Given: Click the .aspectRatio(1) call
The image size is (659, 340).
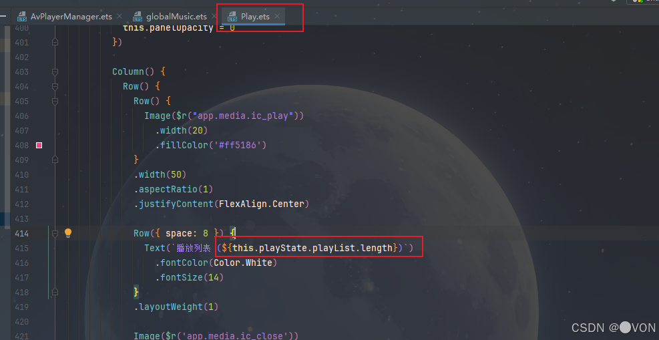Looking at the screenshot, I should pyautogui.click(x=174, y=189).
